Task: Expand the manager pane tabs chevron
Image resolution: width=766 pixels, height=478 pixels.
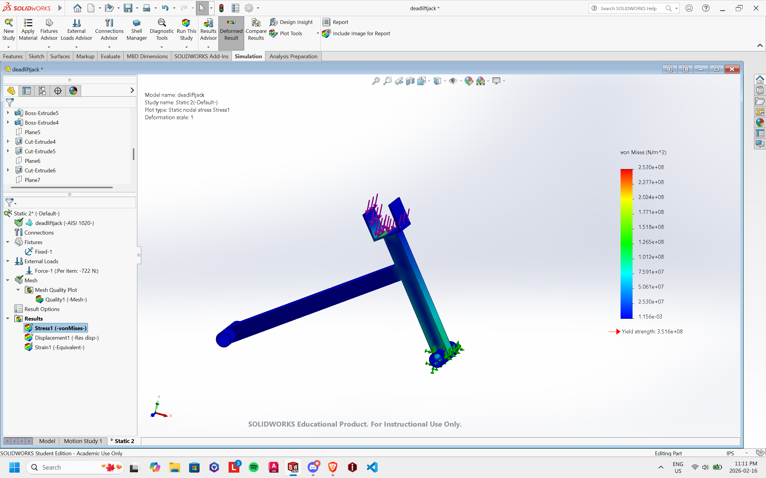Action: [x=132, y=91]
